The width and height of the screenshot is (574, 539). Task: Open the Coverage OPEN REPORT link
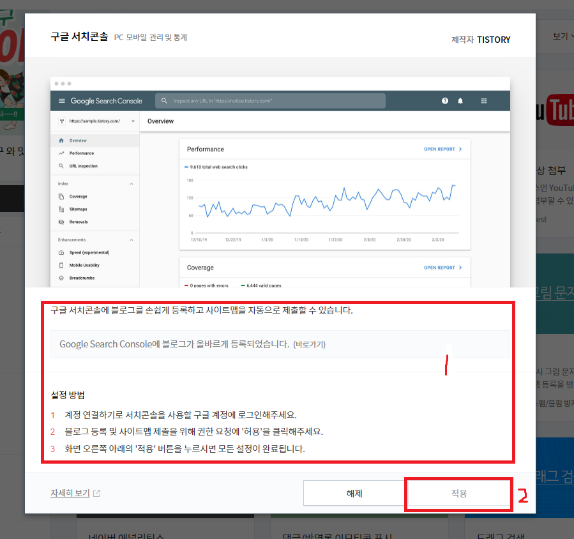(x=443, y=268)
